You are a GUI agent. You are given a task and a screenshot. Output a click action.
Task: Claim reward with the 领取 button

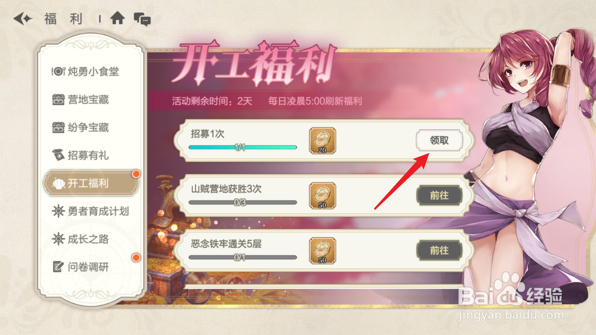point(439,141)
